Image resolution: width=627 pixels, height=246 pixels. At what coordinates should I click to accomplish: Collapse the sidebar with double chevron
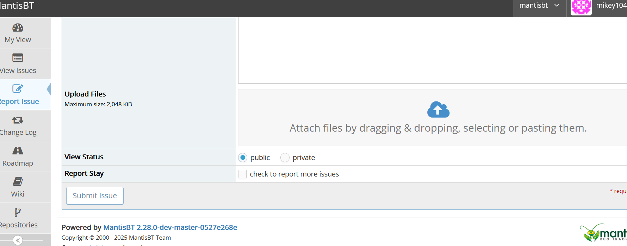[18, 240]
